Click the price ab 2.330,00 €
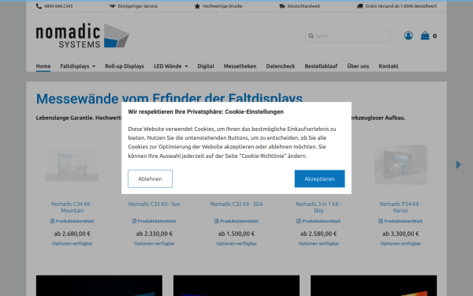Screen dimensions: 473x296 155,234
